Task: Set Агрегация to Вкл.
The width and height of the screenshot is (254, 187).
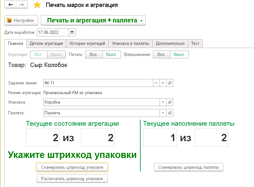Action: coord(39,54)
